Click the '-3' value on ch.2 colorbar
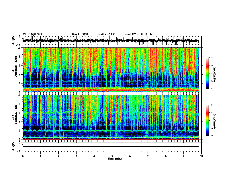The height and width of the screenshot is (175, 227). (x=211, y=105)
